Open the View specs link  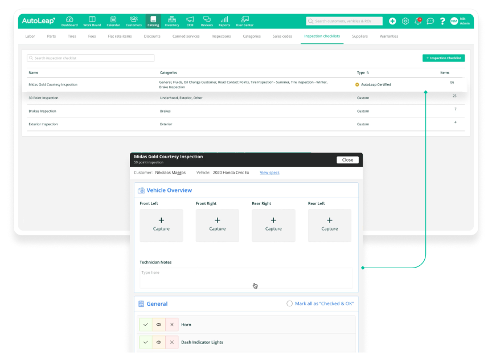tap(269, 173)
